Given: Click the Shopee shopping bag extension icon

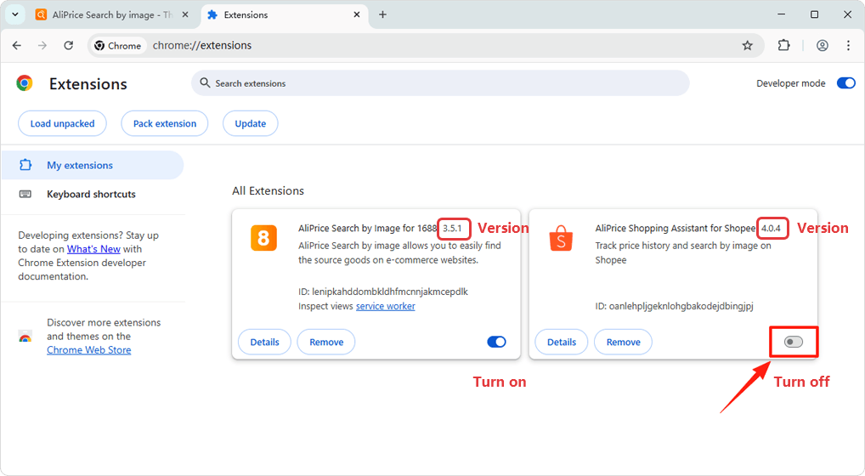Looking at the screenshot, I should click(561, 238).
